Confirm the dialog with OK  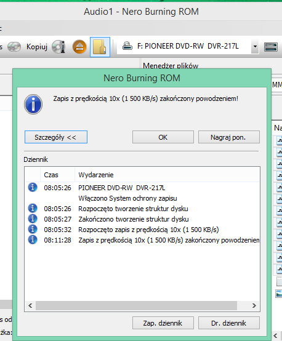pos(163,137)
